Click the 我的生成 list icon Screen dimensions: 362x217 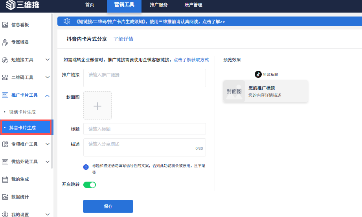(5, 180)
